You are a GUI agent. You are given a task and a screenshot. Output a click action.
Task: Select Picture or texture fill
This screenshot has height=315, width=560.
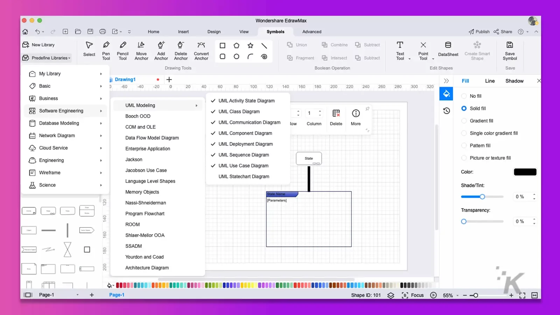pos(486,158)
